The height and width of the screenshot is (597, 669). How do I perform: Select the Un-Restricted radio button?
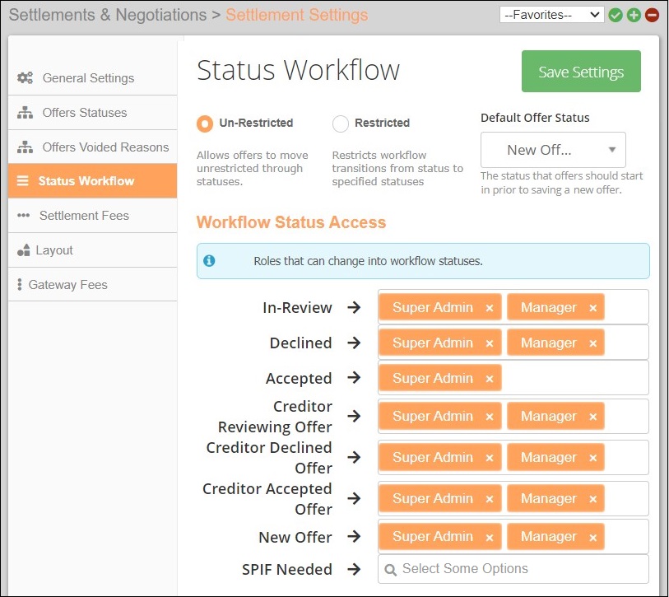[x=204, y=123]
